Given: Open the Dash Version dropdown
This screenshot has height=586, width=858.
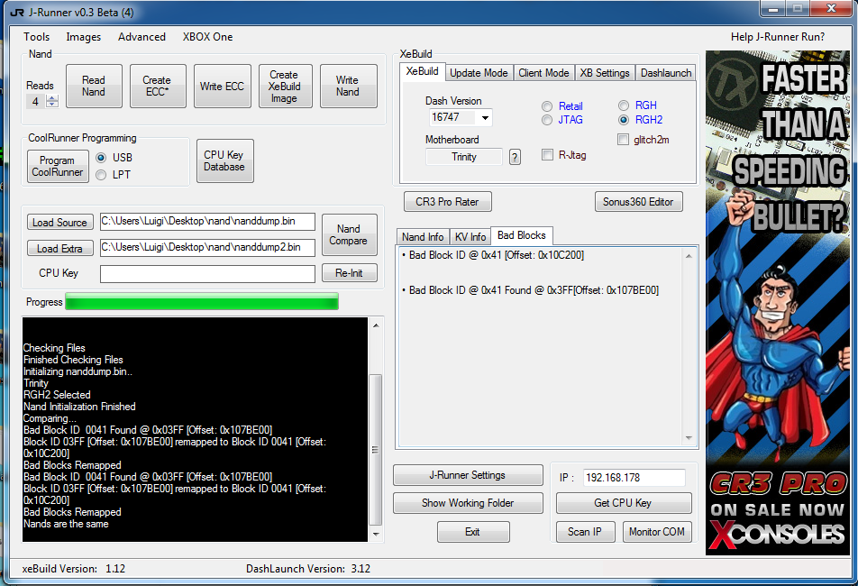Looking at the screenshot, I should pos(485,117).
